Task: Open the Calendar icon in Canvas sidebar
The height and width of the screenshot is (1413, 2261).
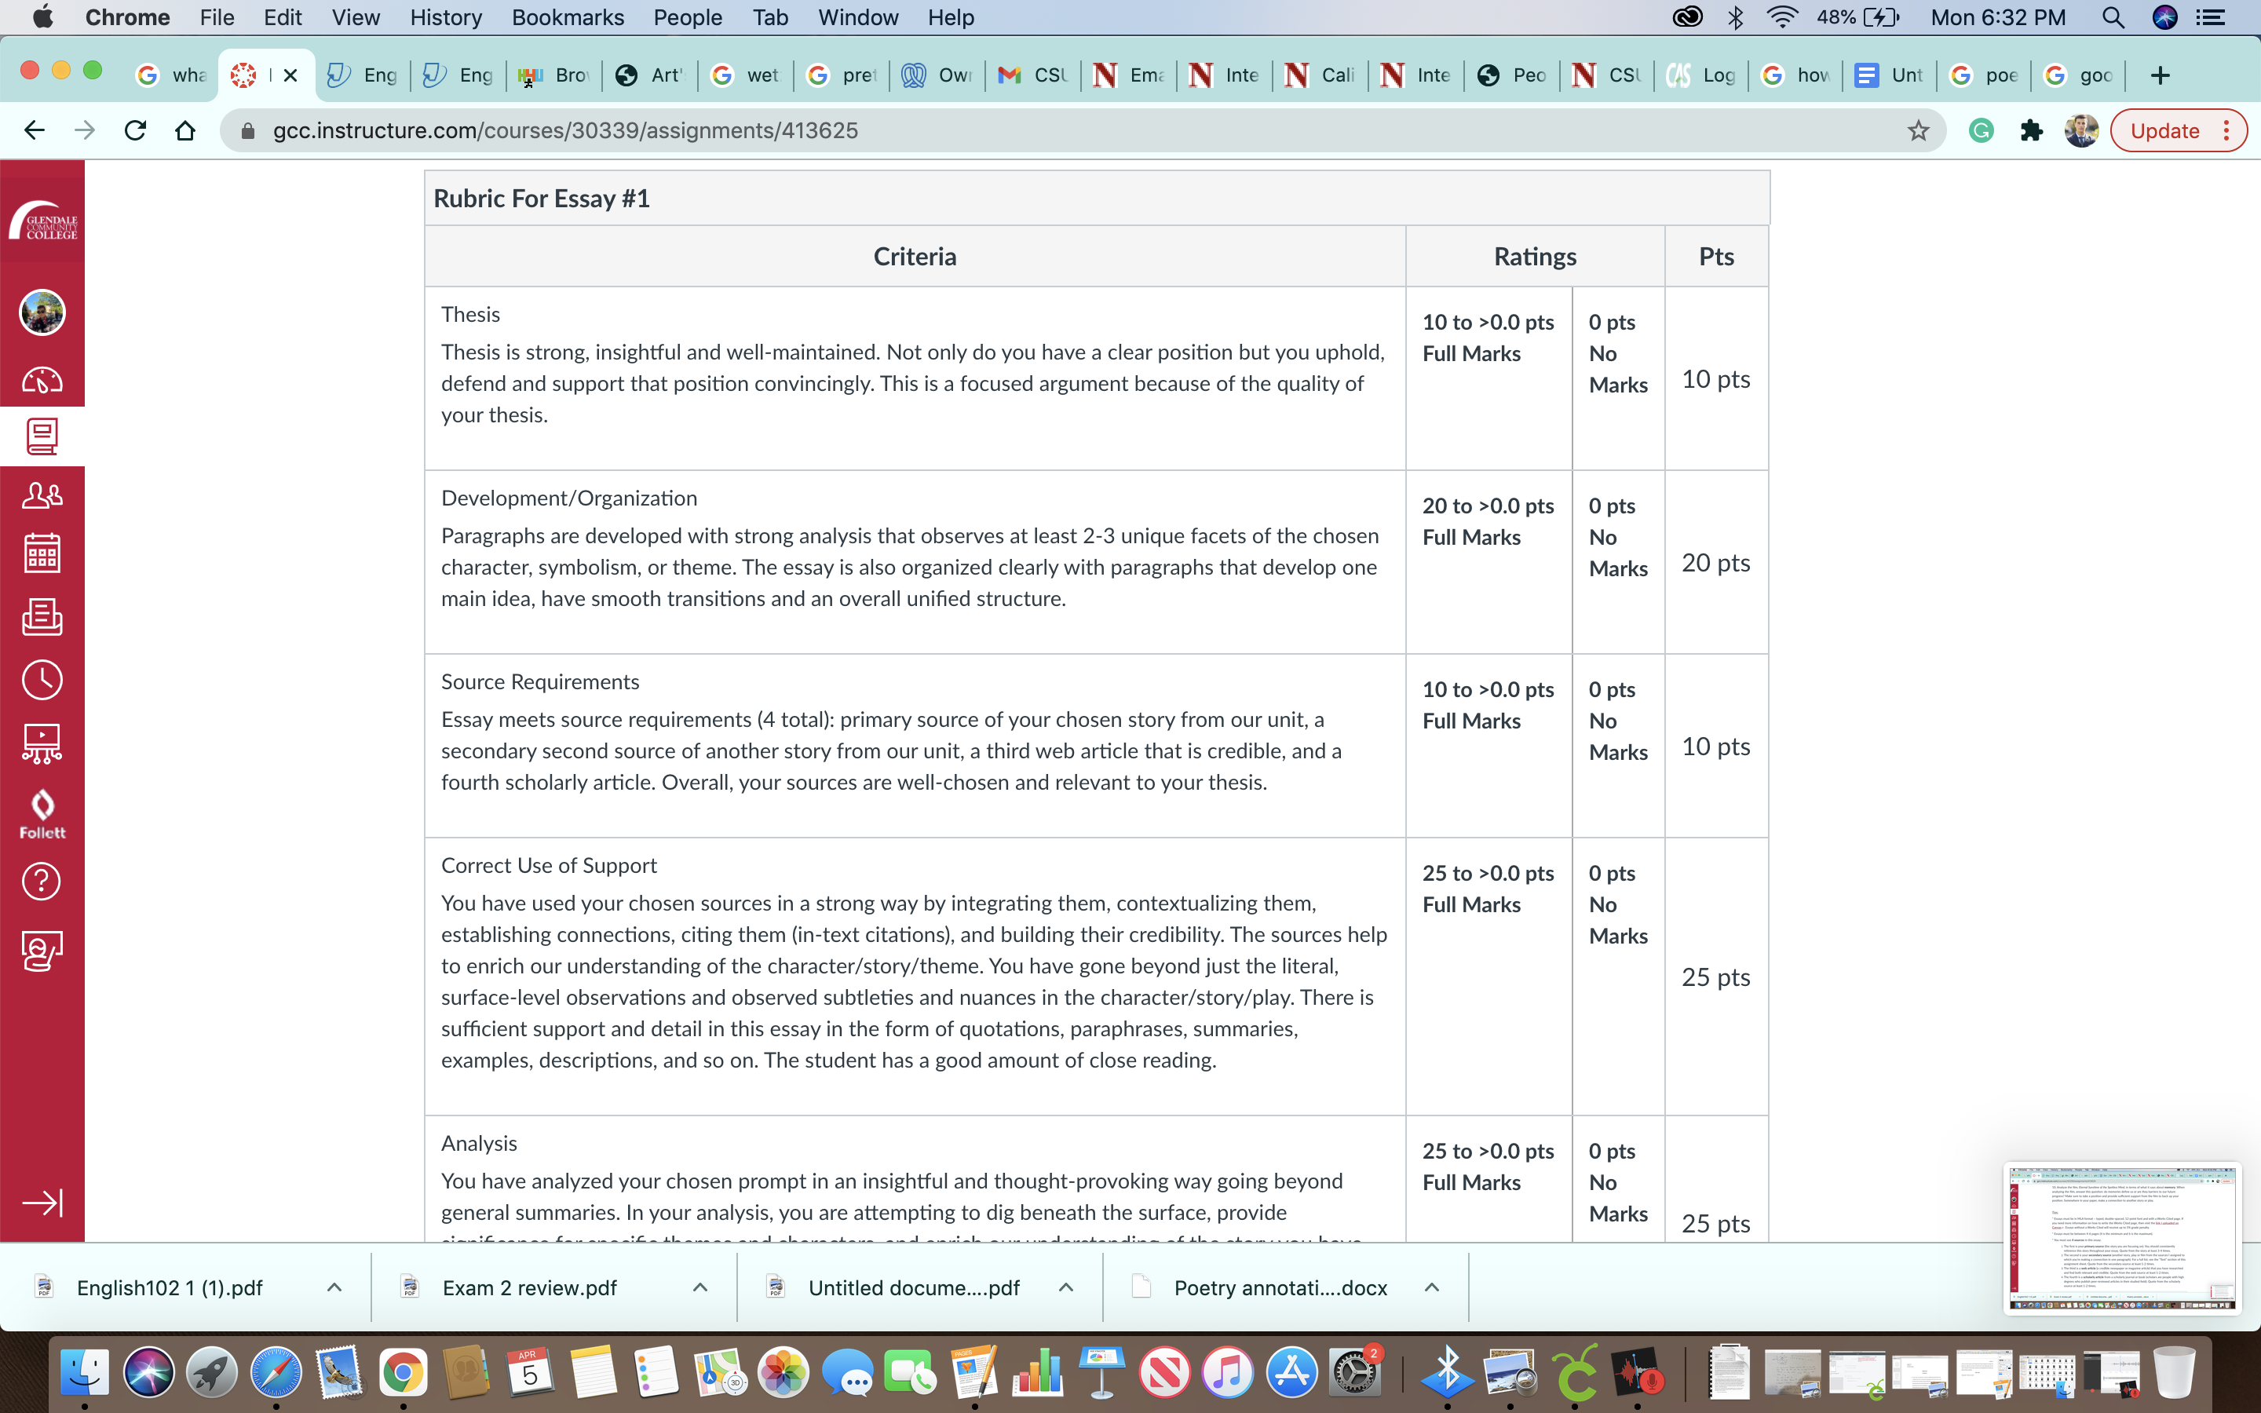Action: coord(42,553)
